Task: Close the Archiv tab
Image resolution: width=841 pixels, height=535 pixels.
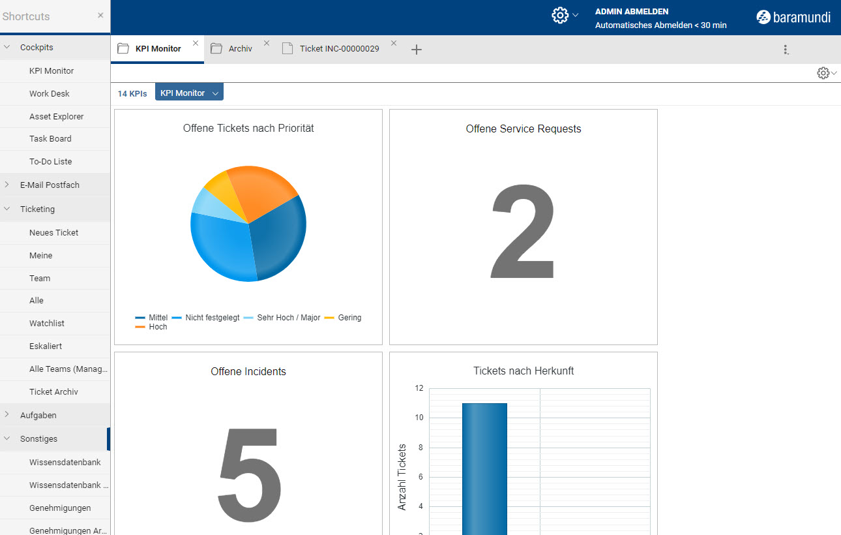Action: (x=267, y=43)
